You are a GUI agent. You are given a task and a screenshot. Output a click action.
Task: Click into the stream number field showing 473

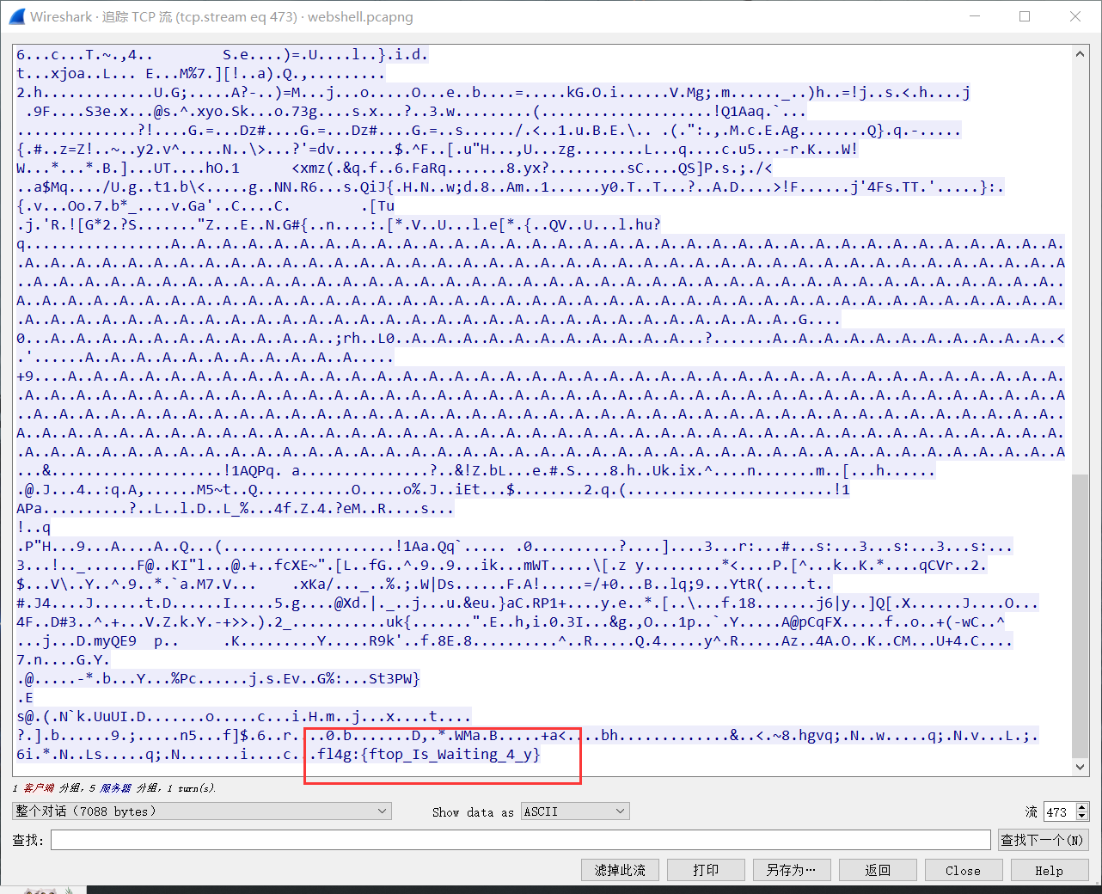click(x=1059, y=811)
